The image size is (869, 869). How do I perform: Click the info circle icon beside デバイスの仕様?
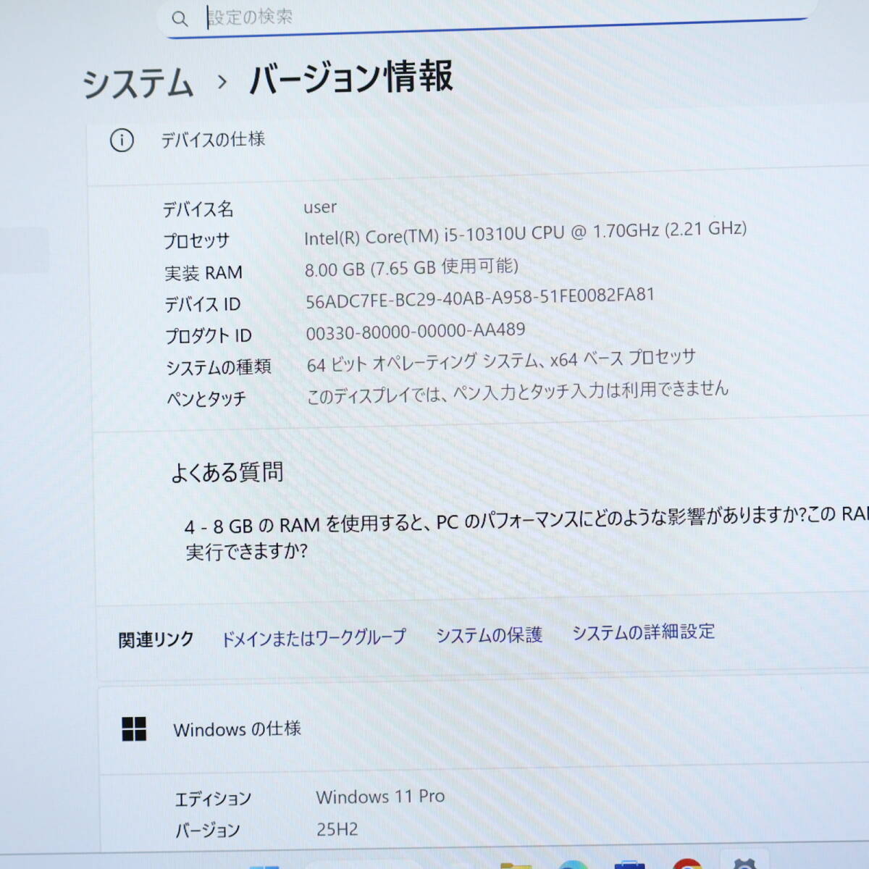click(x=122, y=140)
